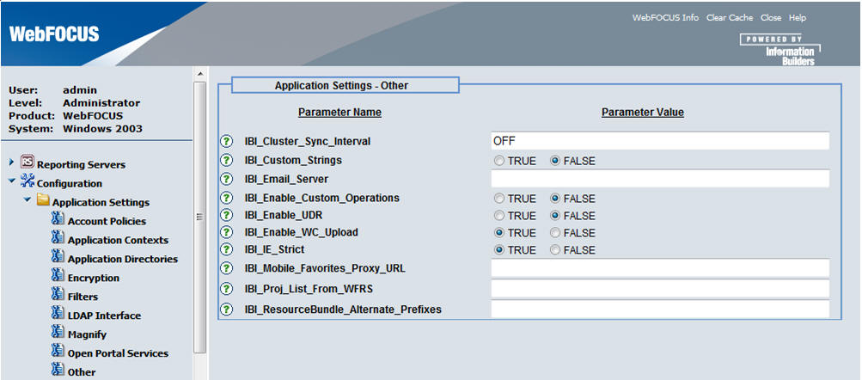Open Application Directories settings

point(123,259)
